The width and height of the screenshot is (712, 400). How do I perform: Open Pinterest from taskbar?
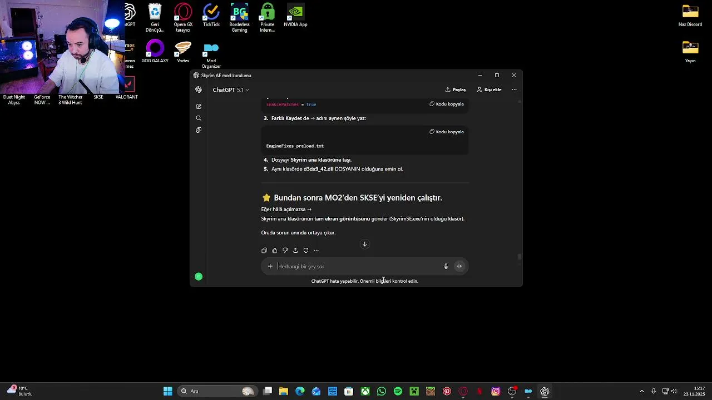(x=447, y=391)
